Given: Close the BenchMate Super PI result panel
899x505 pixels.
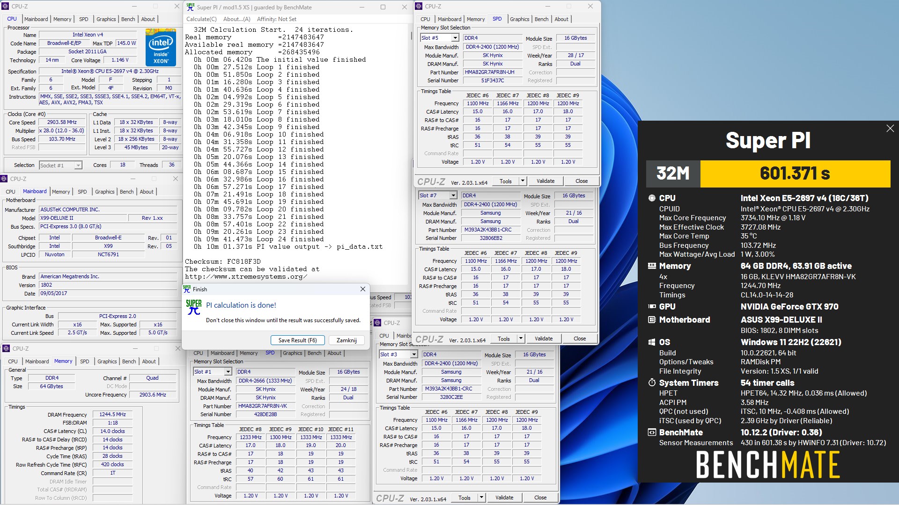Looking at the screenshot, I should 890,128.
